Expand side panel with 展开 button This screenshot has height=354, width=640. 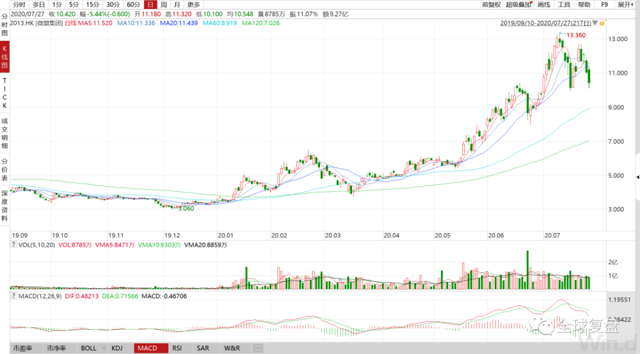tap(625, 4)
